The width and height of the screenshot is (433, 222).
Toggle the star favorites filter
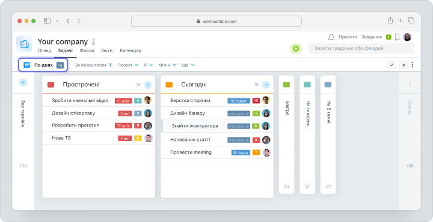(404, 65)
